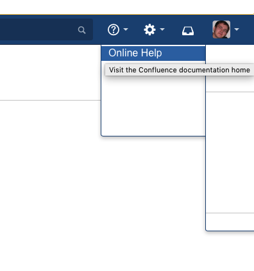The height and width of the screenshot is (271, 254).
Task: Open the administration gear menu
Action: 149,29
